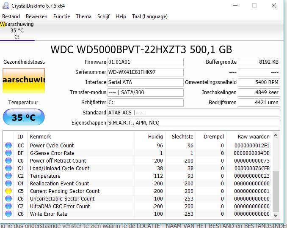Click the Schijfletter field C:
The image size is (287, 228).
[146, 103]
